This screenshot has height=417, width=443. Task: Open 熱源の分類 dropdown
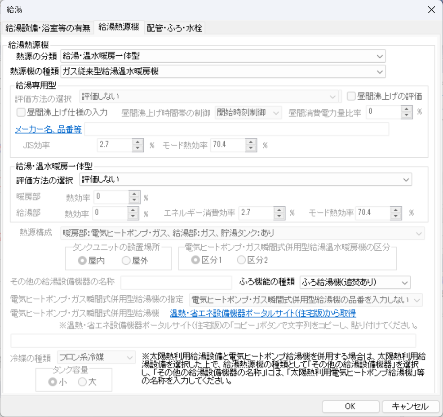223,56
